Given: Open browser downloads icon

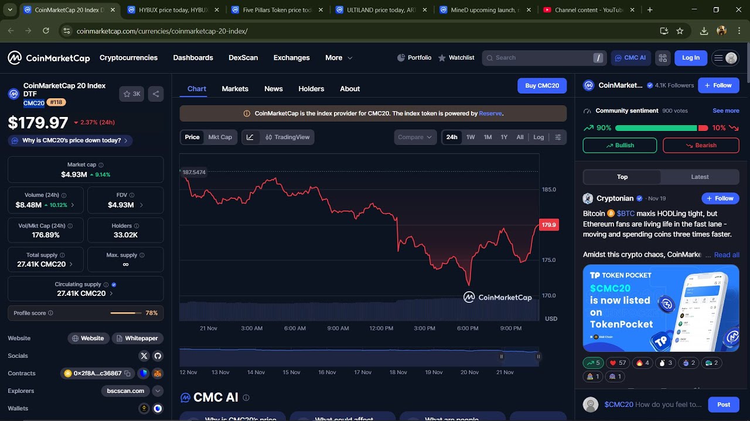Looking at the screenshot, I should click(x=704, y=30).
